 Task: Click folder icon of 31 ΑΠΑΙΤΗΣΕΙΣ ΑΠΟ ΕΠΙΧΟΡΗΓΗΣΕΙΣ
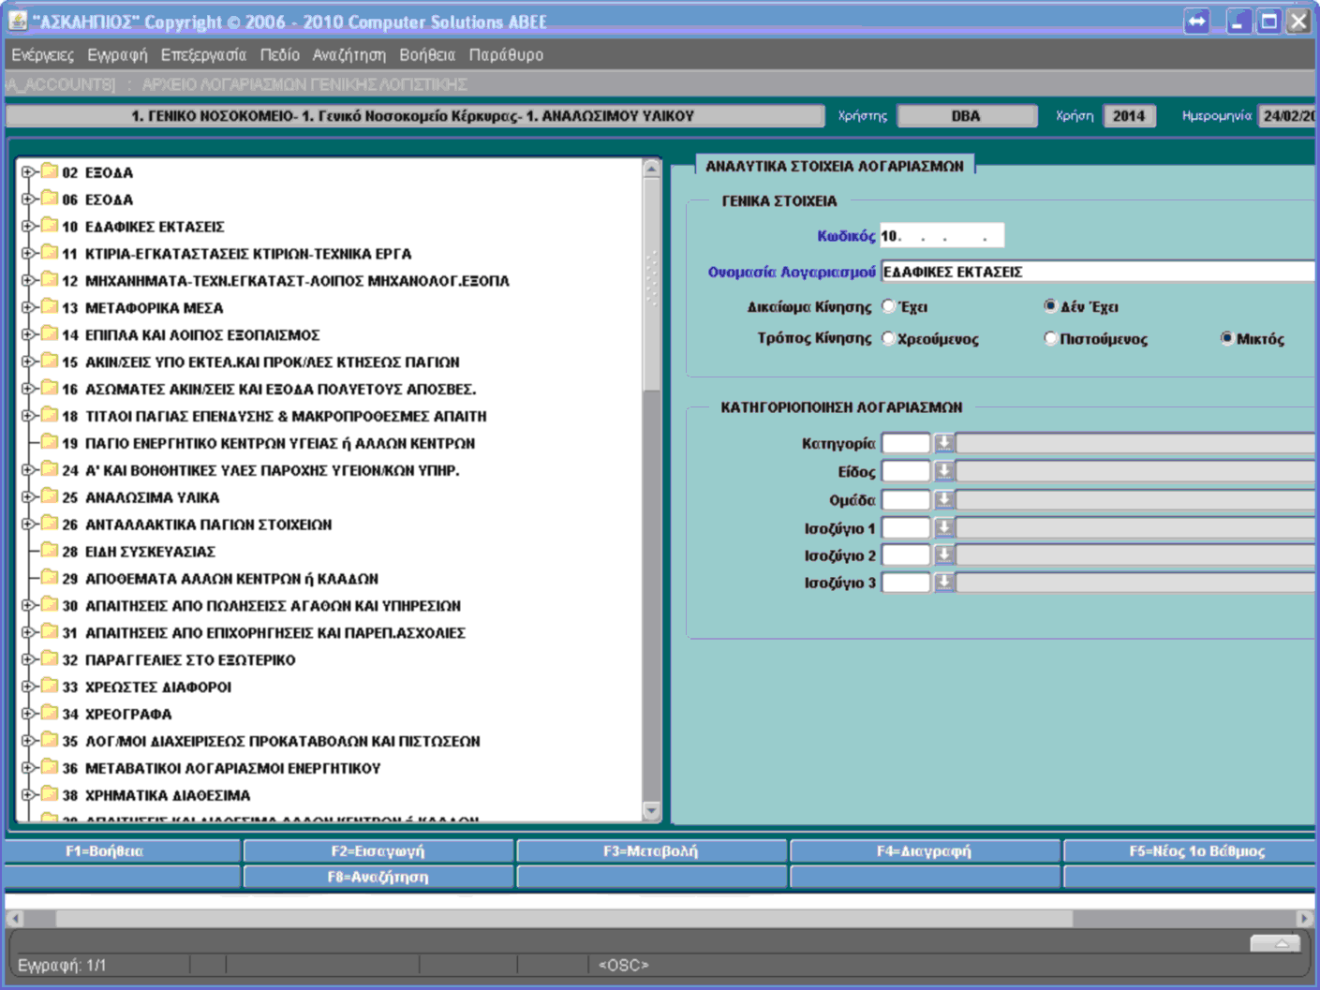(x=50, y=632)
